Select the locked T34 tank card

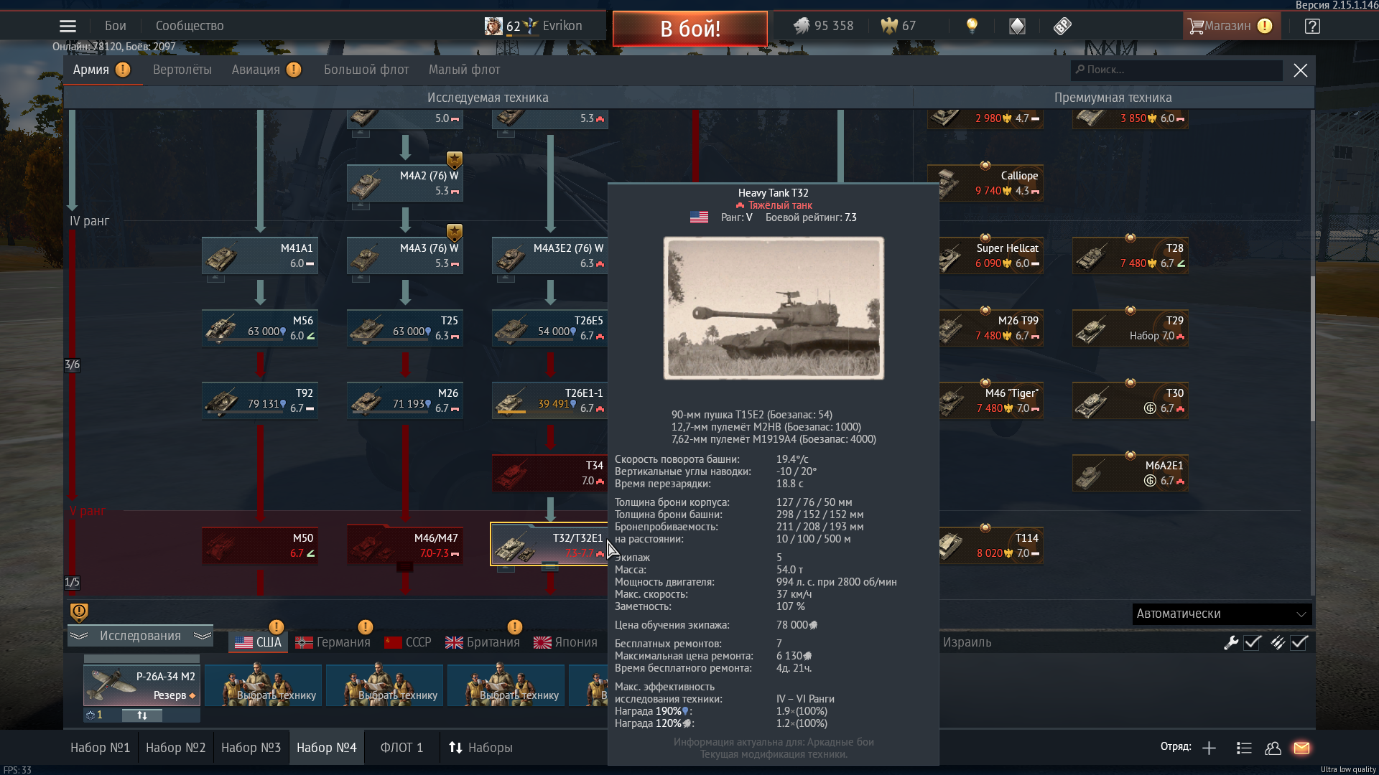pos(550,473)
